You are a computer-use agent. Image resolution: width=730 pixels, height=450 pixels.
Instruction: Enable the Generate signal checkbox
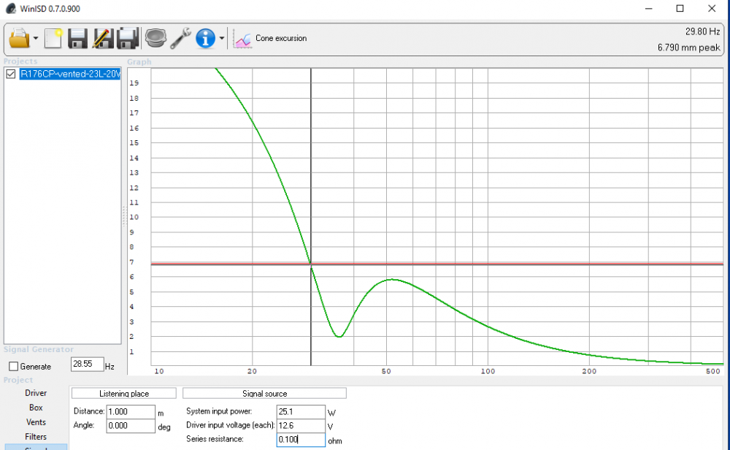pos(13,366)
